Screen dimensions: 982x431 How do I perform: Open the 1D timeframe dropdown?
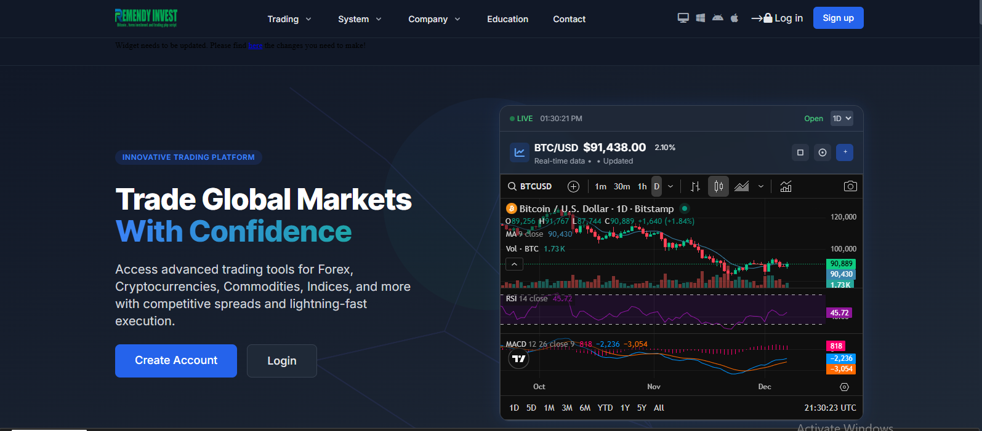point(842,119)
